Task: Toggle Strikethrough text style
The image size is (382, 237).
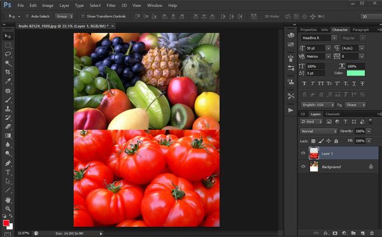Action: (x=362, y=83)
